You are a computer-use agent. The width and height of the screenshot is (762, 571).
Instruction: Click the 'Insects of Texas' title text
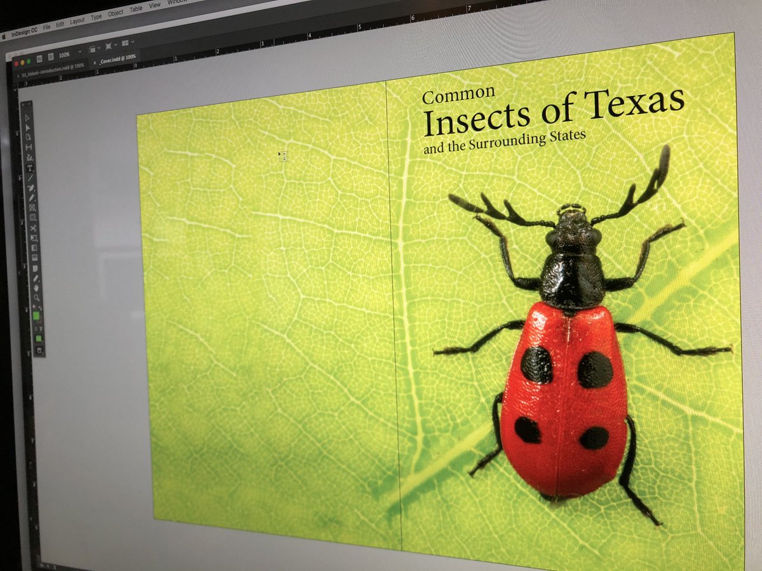click(x=553, y=110)
